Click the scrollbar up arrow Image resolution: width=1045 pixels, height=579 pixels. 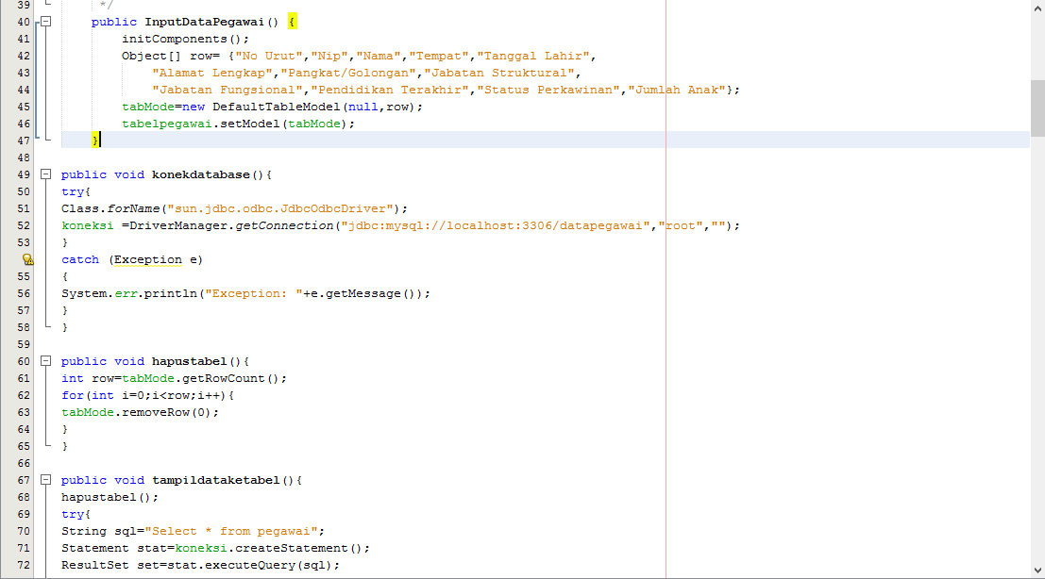coord(1037,8)
